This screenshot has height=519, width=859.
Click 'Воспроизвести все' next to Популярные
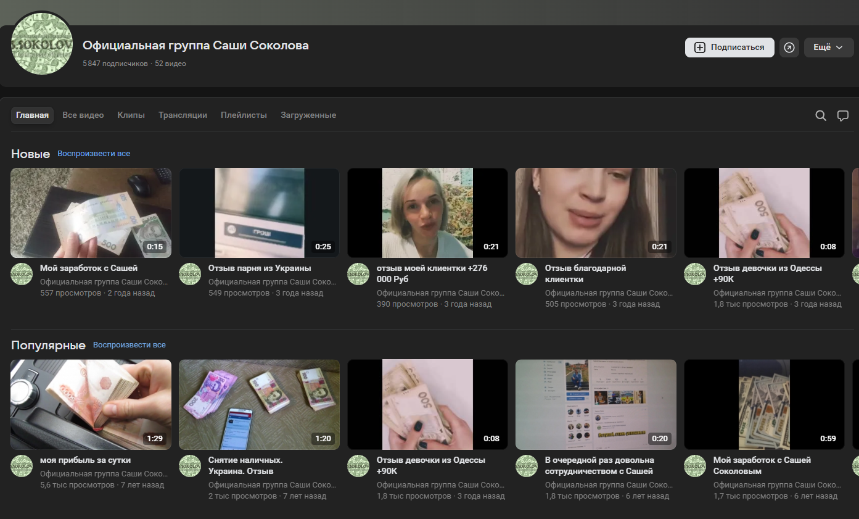click(129, 345)
